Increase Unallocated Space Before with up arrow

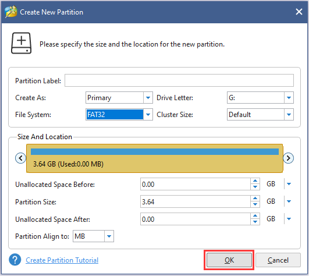pos(255,181)
